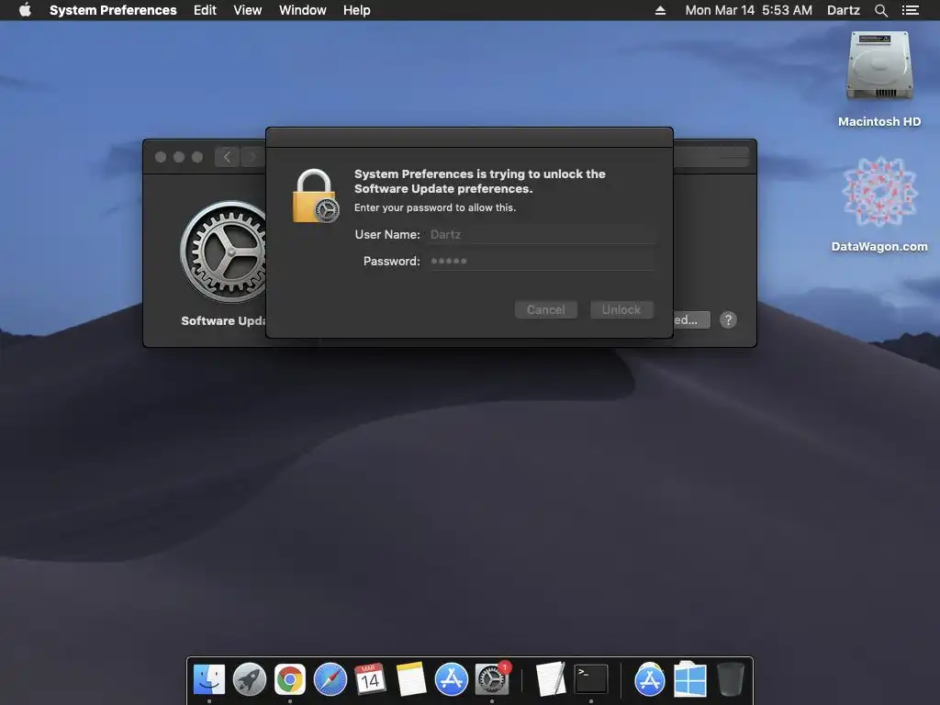Click the Software Update label
The height and width of the screenshot is (705, 940).
(x=223, y=320)
